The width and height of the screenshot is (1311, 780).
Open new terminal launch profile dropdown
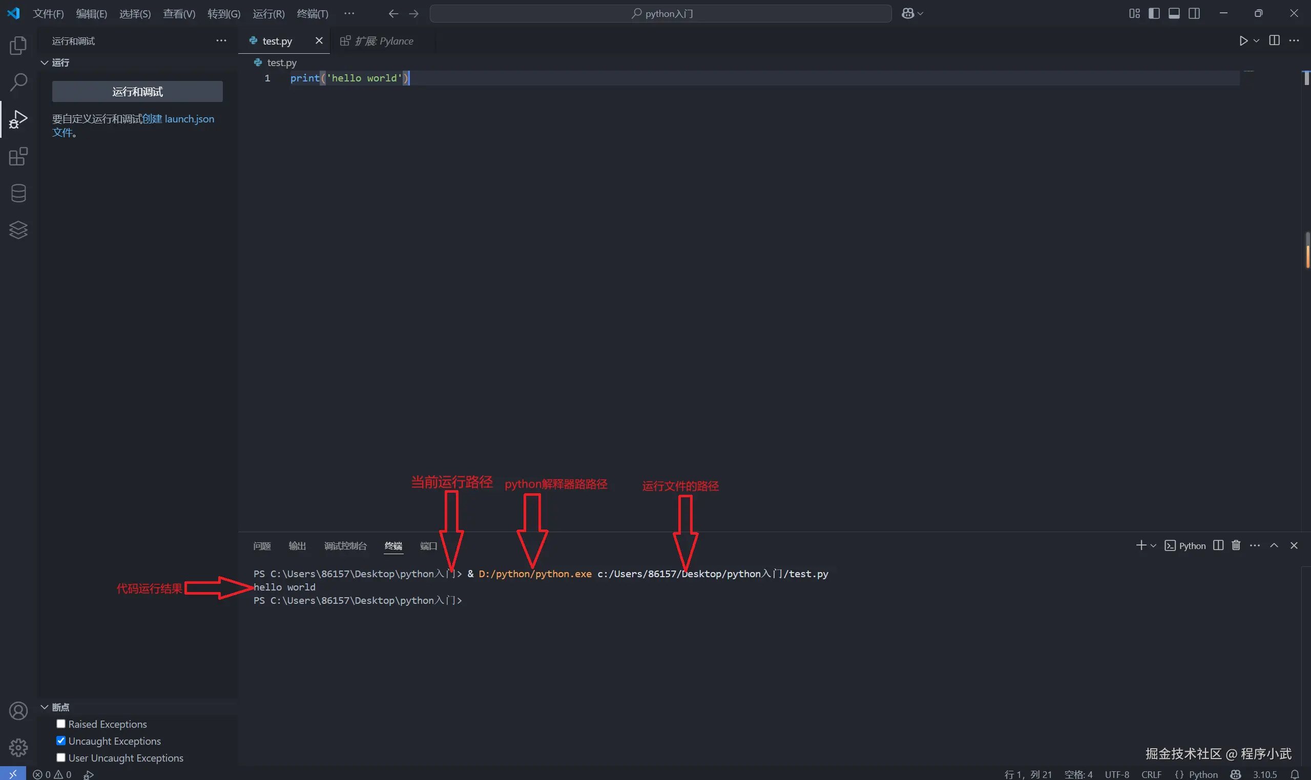[1153, 545]
